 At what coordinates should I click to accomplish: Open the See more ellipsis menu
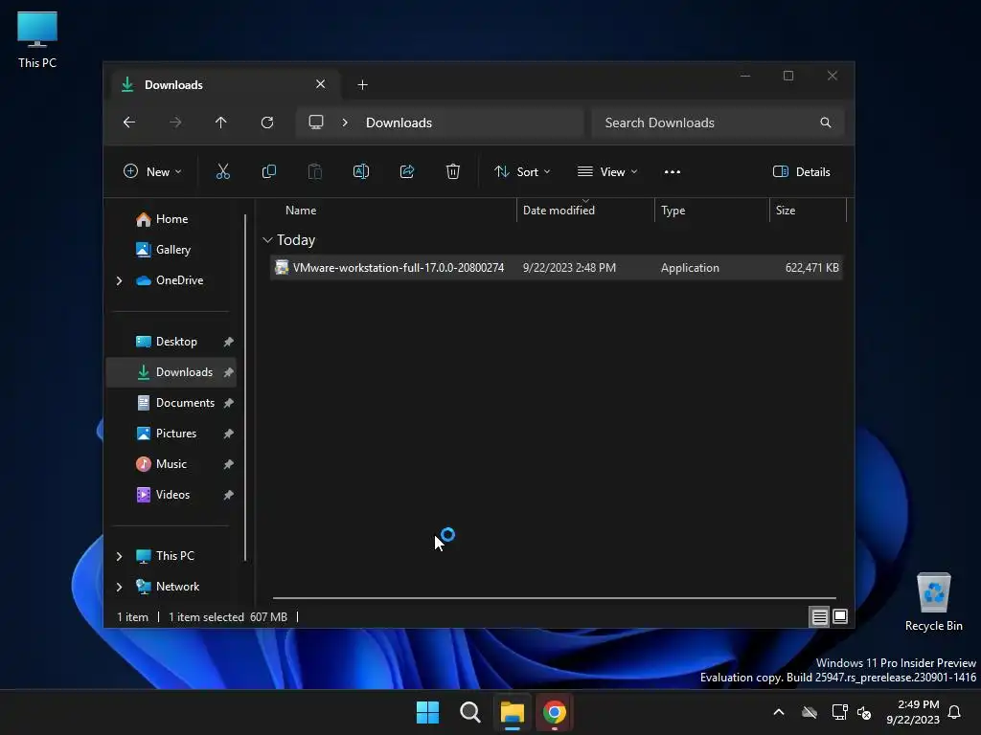672,172
